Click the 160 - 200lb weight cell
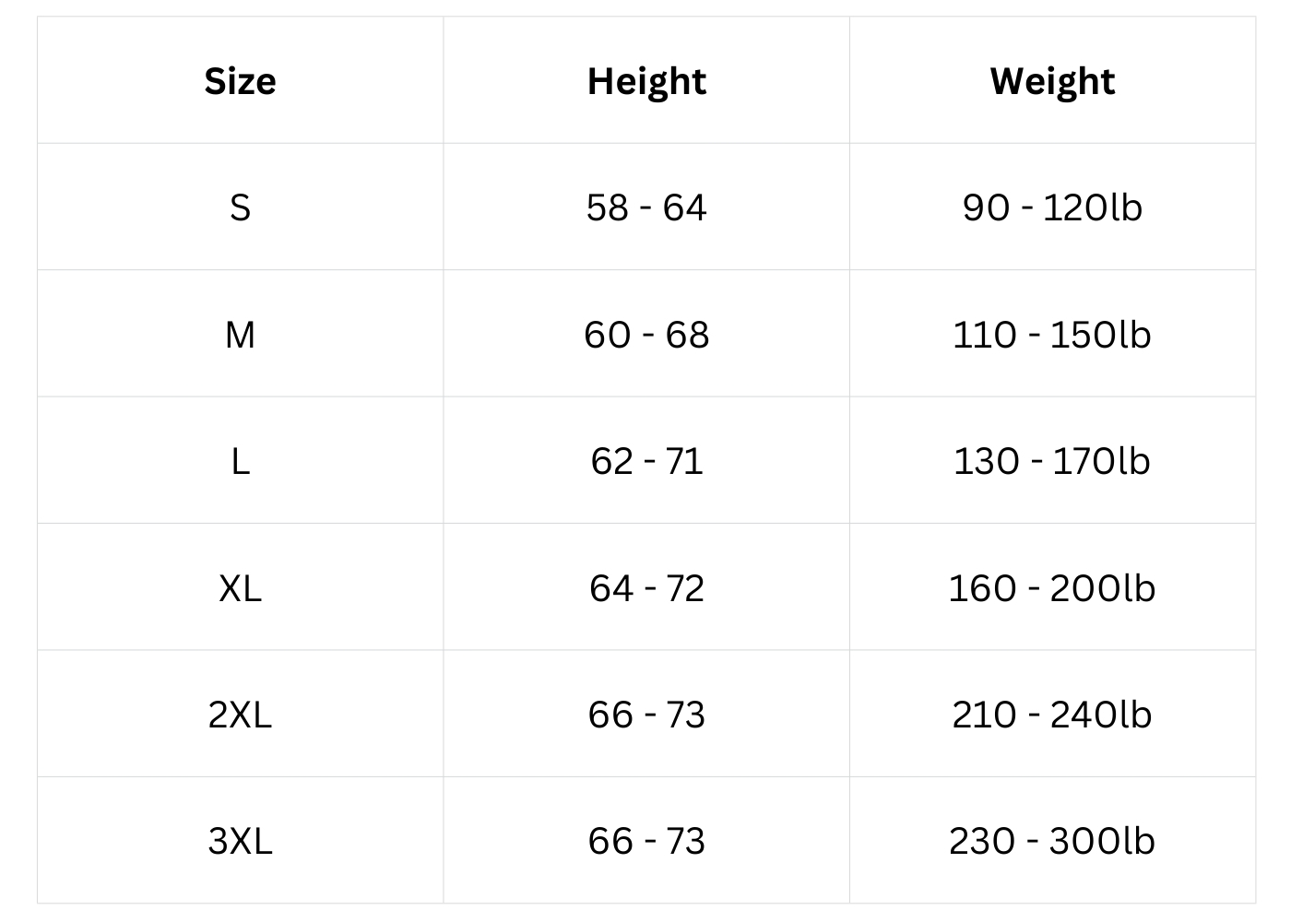This screenshot has width=1291, height=922. (1052, 587)
